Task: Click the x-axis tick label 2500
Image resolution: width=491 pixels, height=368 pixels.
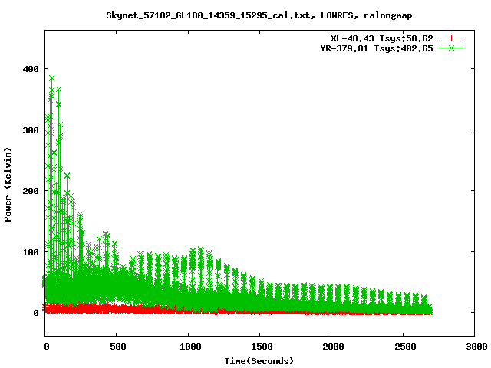Action: pos(405,347)
